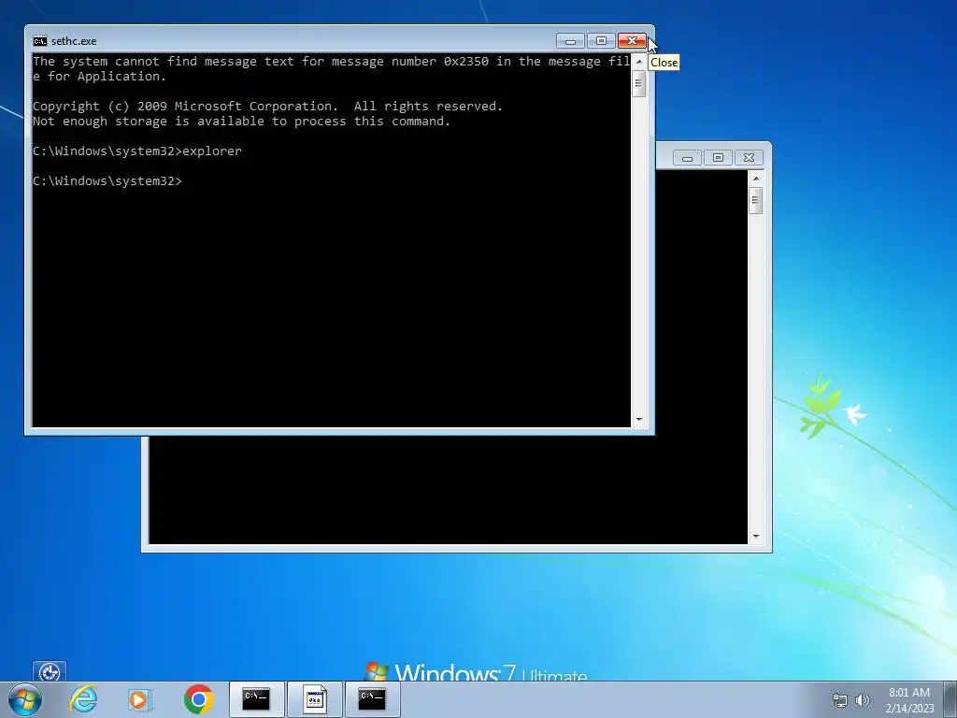The height and width of the screenshot is (718, 957).
Task: Maximize the sethc.exe command window
Action: [x=601, y=40]
